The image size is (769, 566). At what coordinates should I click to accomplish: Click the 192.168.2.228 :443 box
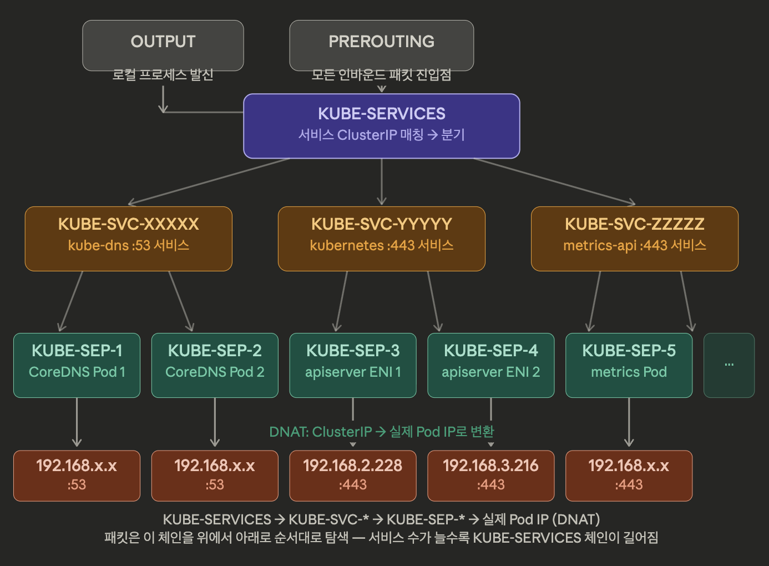(x=353, y=476)
